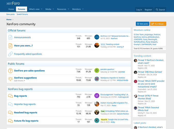
Task: Open Importer bug reports forum
Action: pos(25,104)
